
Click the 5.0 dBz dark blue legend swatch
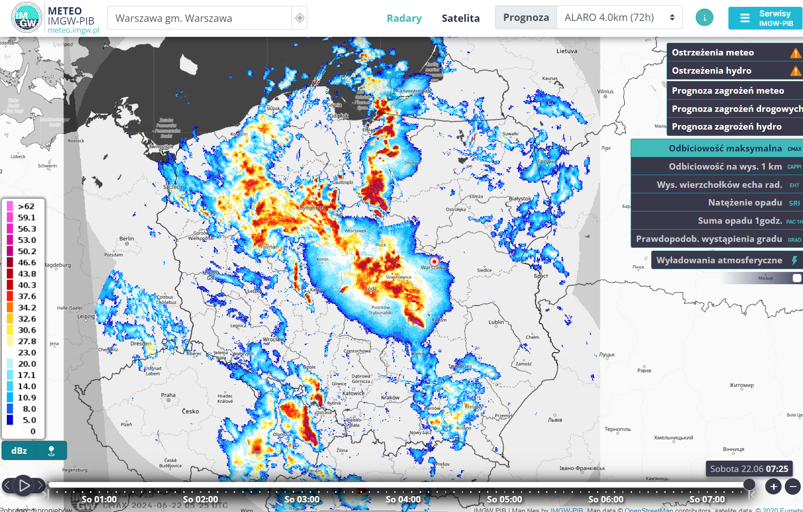coord(10,420)
